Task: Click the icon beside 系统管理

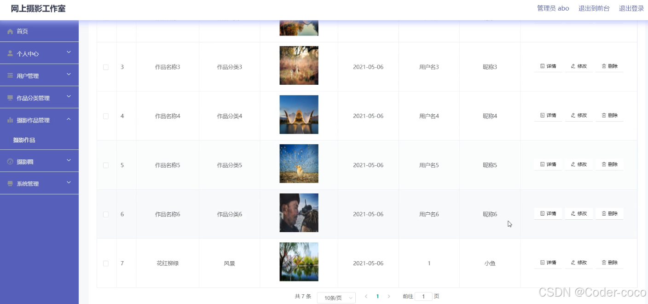Action: pos(10,183)
